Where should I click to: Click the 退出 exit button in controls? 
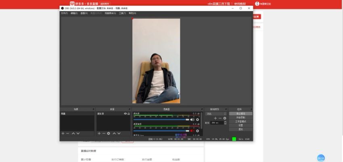(x=241, y=129)
